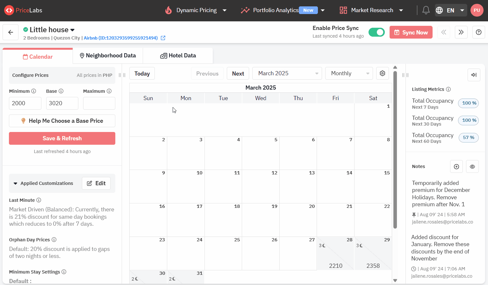Open the help question mark icon
Image resolution: width=488 pixels, height=285 pixels.
pyautogui.click(x=478, y=32)
